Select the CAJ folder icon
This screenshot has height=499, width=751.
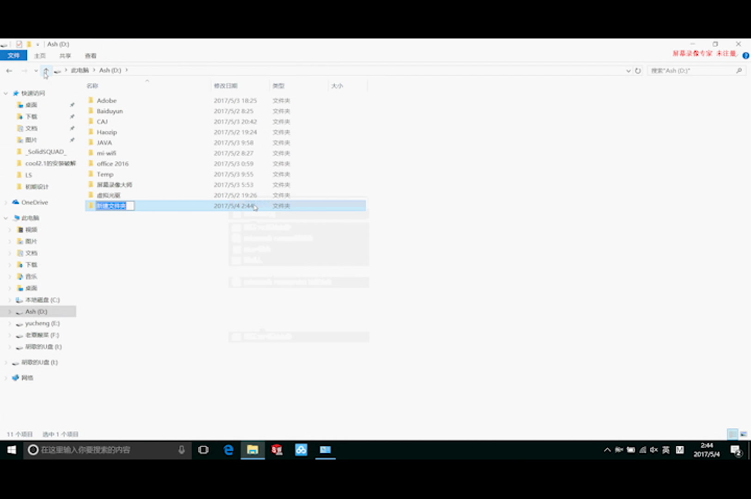(x=91, y=122)
